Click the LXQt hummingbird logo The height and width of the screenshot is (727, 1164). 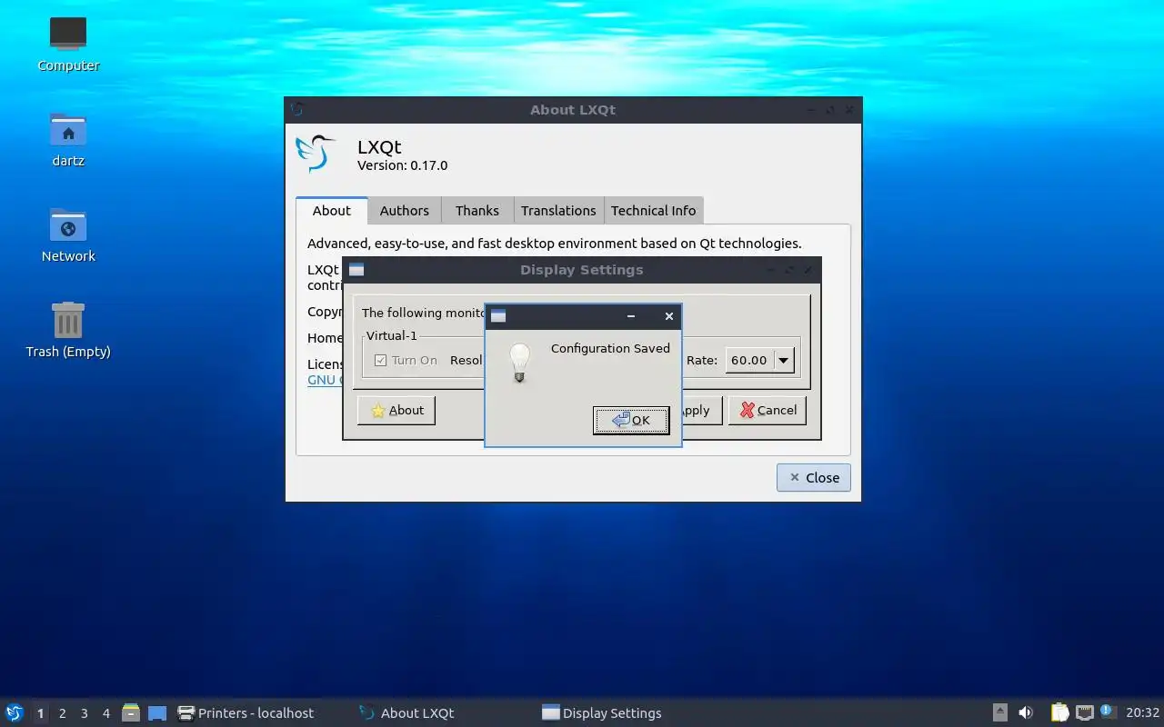point(316,153)
